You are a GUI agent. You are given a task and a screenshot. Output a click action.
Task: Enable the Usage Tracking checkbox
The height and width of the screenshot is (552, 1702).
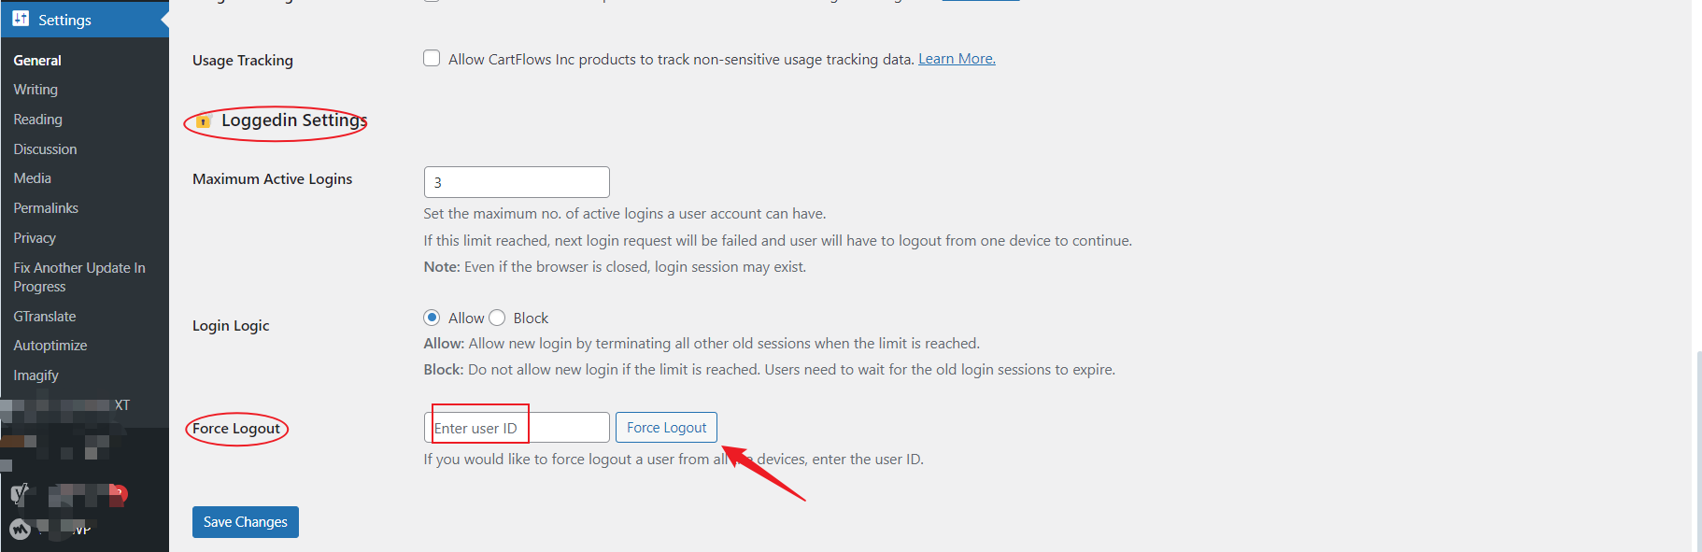(x=432, y=59)
